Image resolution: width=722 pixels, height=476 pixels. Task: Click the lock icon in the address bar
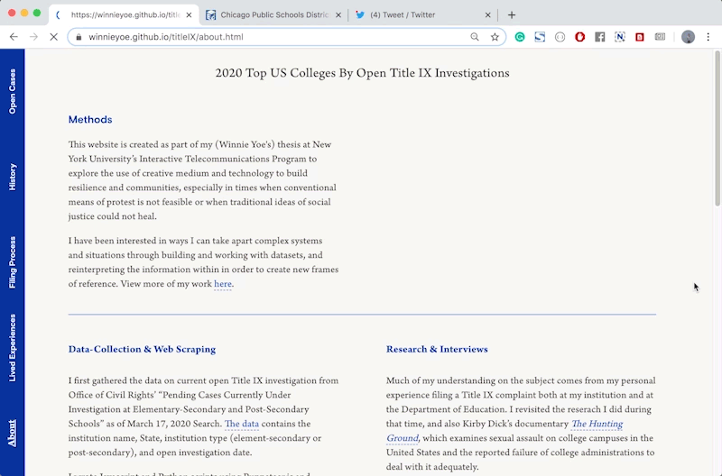pos(79,37)
